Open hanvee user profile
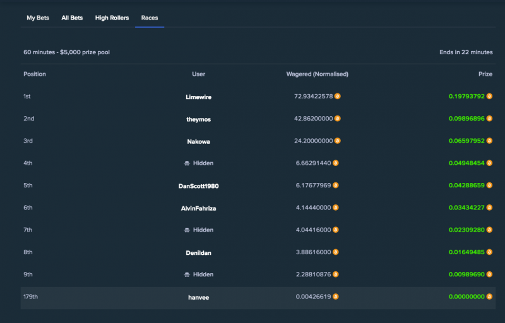505x323 pixels. pos(198,298)
